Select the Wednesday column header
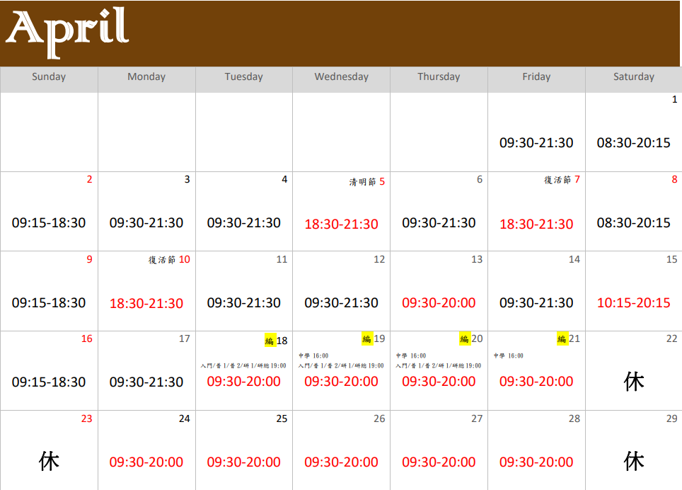This screenshot has width=682, height=490. coord(342,76)
